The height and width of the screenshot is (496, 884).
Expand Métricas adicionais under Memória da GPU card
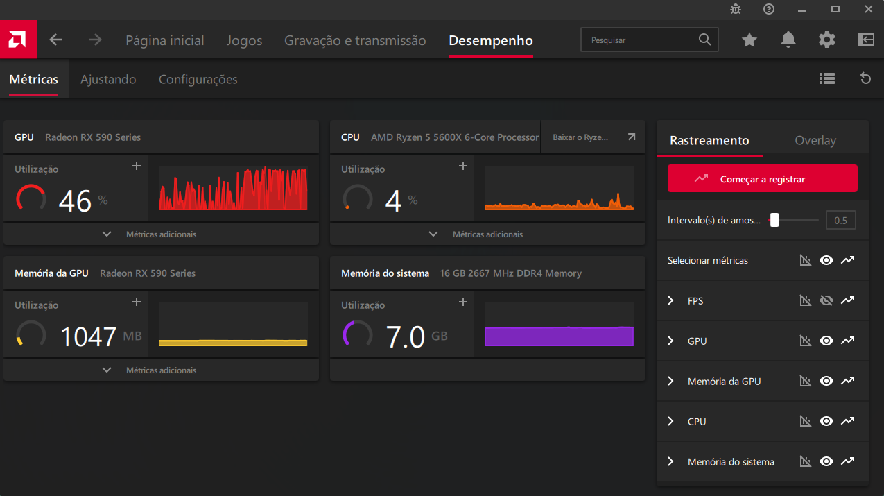click(161, 370)
